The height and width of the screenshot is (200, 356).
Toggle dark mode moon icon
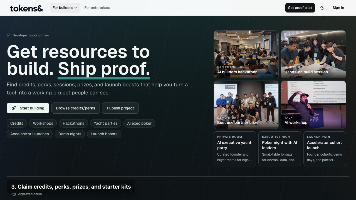coord(322,8)
